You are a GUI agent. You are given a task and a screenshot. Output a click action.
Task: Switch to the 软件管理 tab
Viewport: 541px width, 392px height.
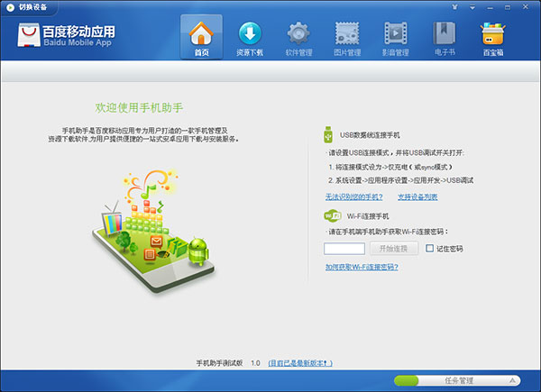(298, 39)
